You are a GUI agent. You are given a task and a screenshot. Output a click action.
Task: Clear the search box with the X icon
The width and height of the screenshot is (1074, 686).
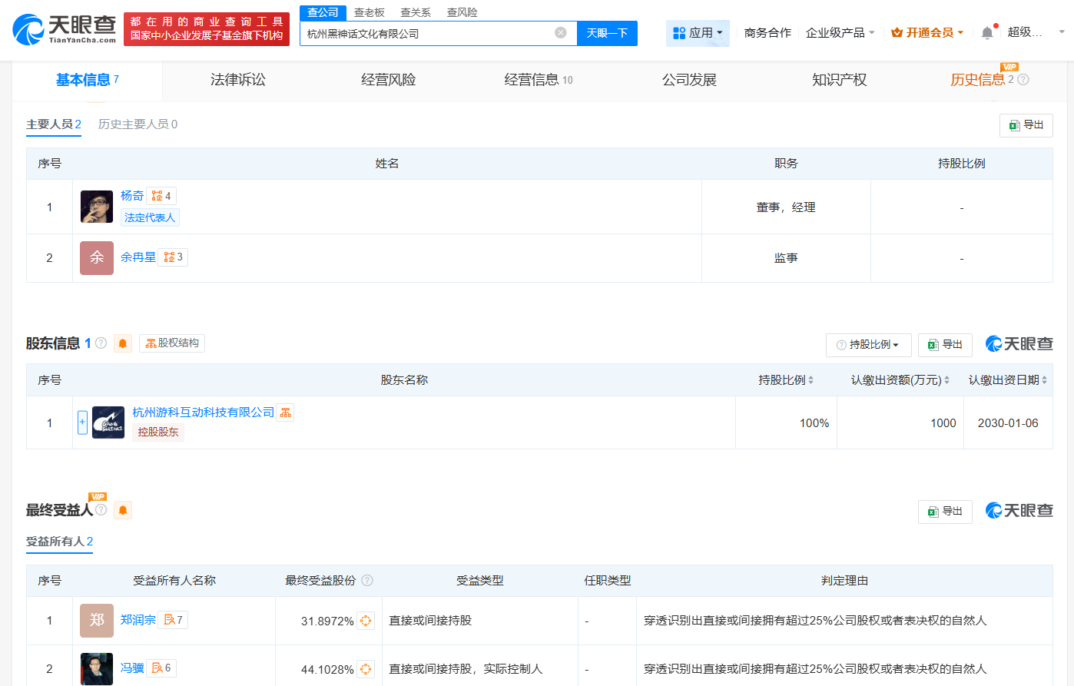coord(560,32)
